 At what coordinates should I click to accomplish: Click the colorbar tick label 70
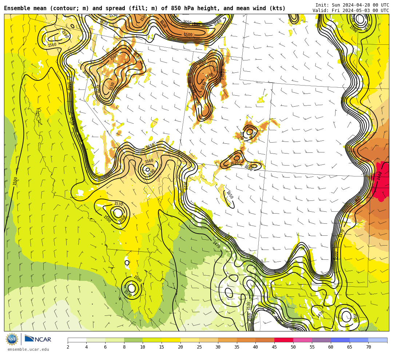[x=368, y=347]
